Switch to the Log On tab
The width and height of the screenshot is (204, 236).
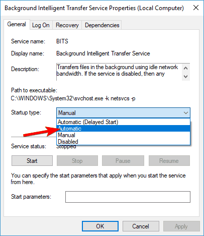[41, 25]
